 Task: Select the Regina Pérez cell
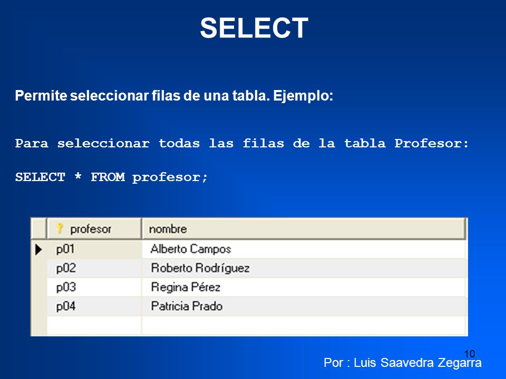click(x=304, y=287)
